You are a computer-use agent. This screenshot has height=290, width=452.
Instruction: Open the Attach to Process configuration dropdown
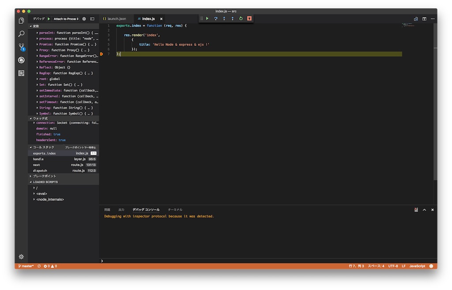[x=65, y=19]
